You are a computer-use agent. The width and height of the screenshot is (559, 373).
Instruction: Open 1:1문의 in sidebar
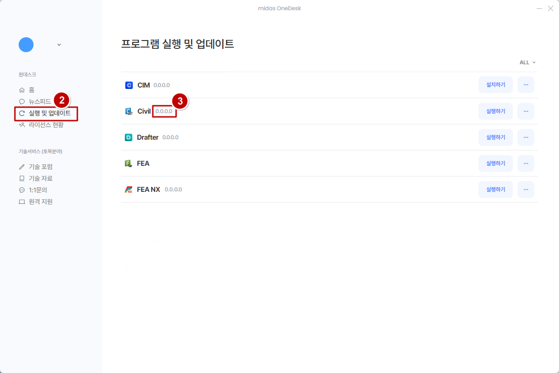pos(38,190)
